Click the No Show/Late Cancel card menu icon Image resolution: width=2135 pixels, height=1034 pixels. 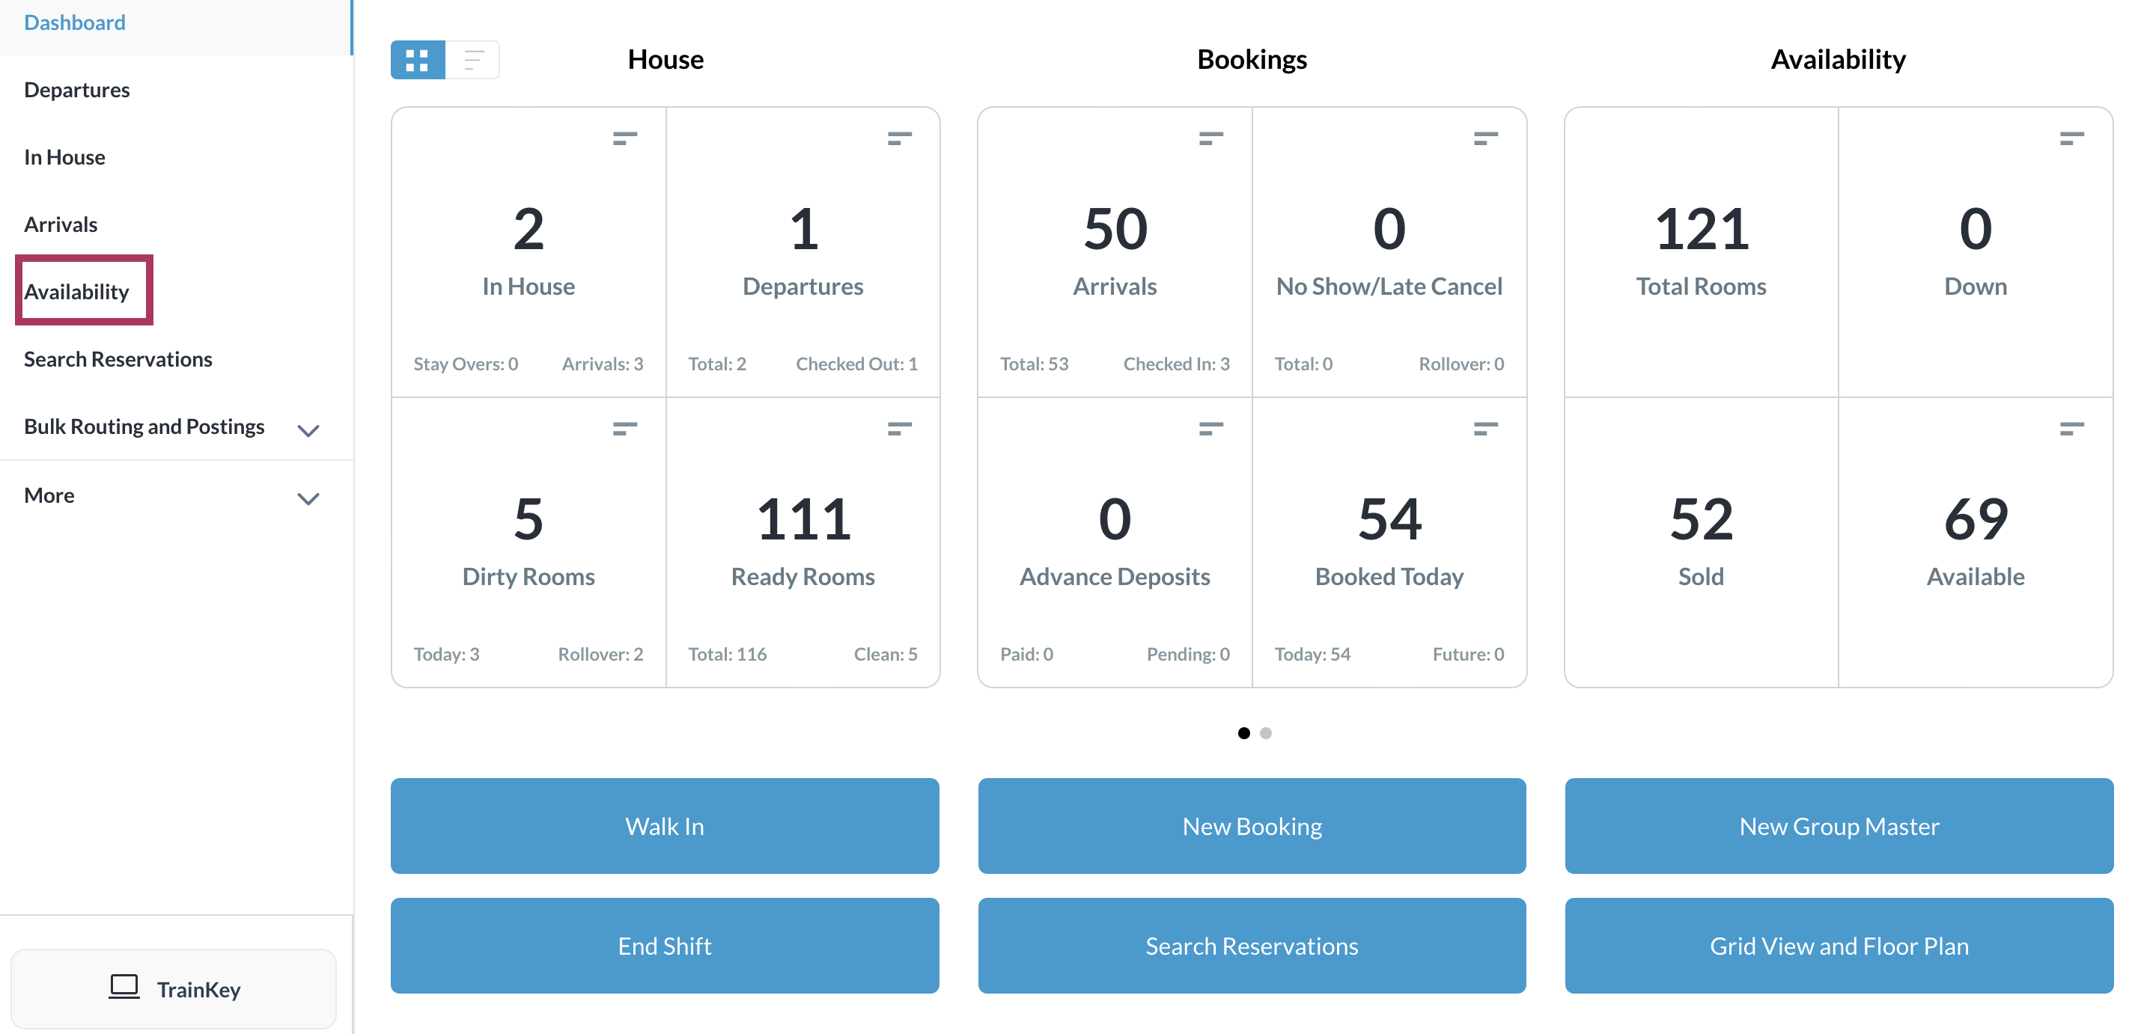(1484, 138)
